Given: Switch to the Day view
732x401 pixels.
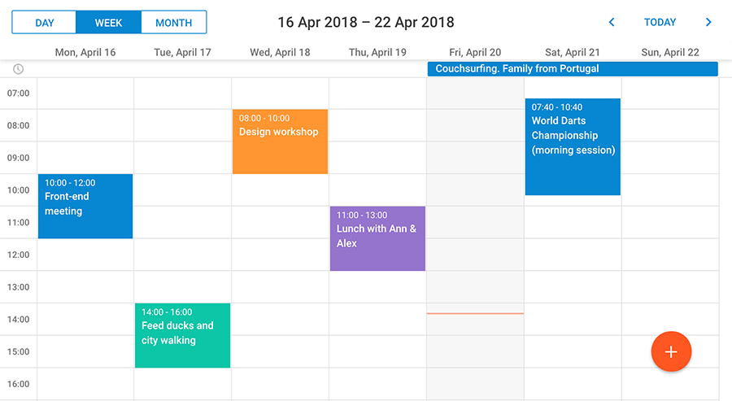Looking at the screenshot, I should [x=45, y=23].
